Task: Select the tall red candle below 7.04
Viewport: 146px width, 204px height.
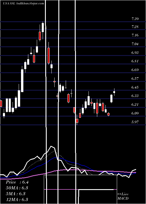Action: click(49, 55)
